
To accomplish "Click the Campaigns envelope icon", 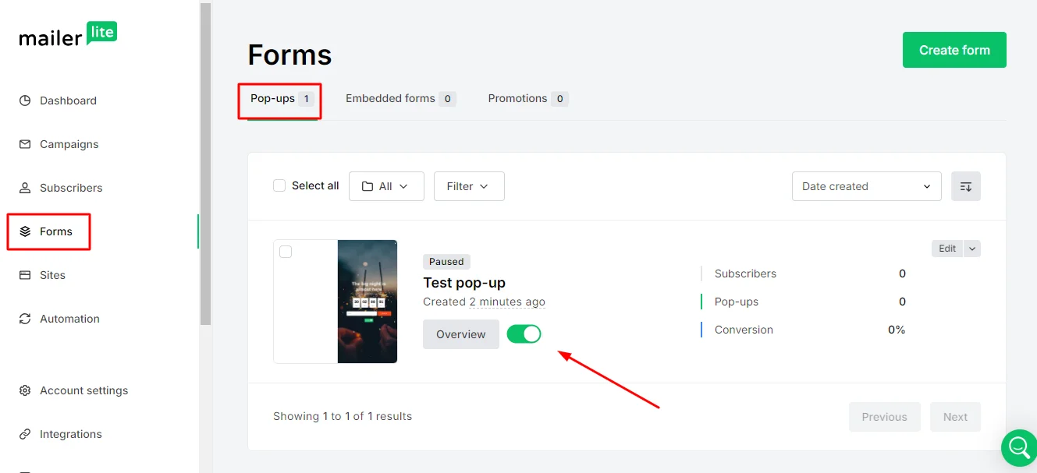I will pyautogui.click(x=25, y=144).
